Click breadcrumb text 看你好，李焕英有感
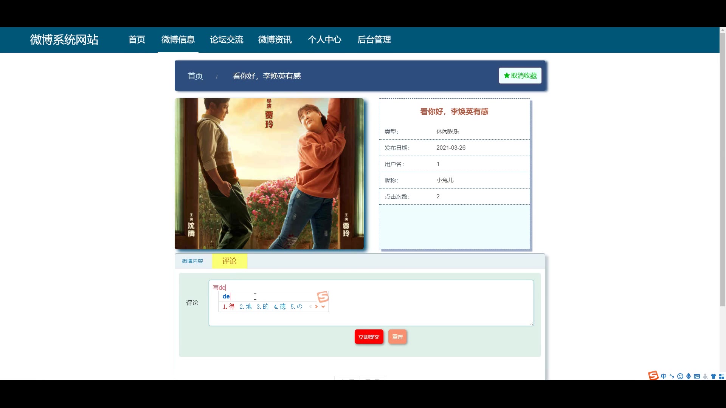Image resolution: width=726 pixels, height=408 pixels. [x=267, y=76]
